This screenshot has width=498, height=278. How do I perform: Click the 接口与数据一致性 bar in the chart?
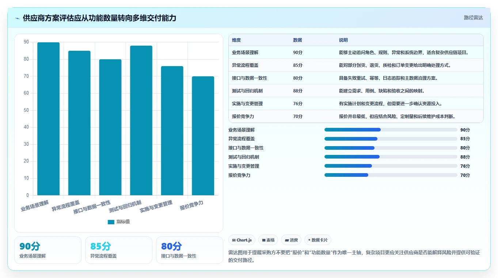[x=110, y=127]
